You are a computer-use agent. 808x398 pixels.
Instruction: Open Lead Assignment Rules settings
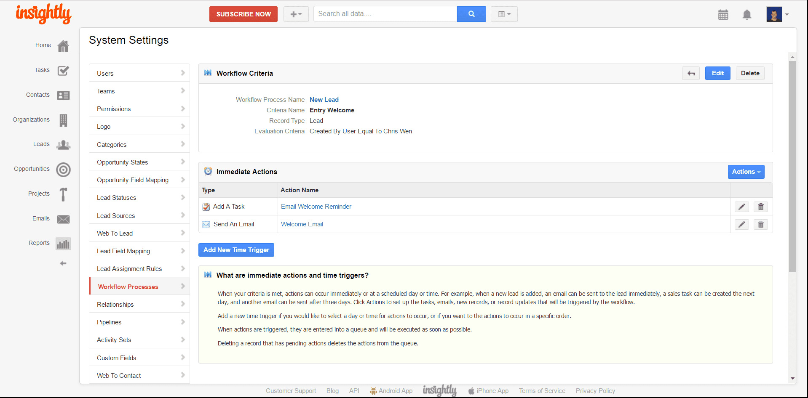click(x=139, y=268)
